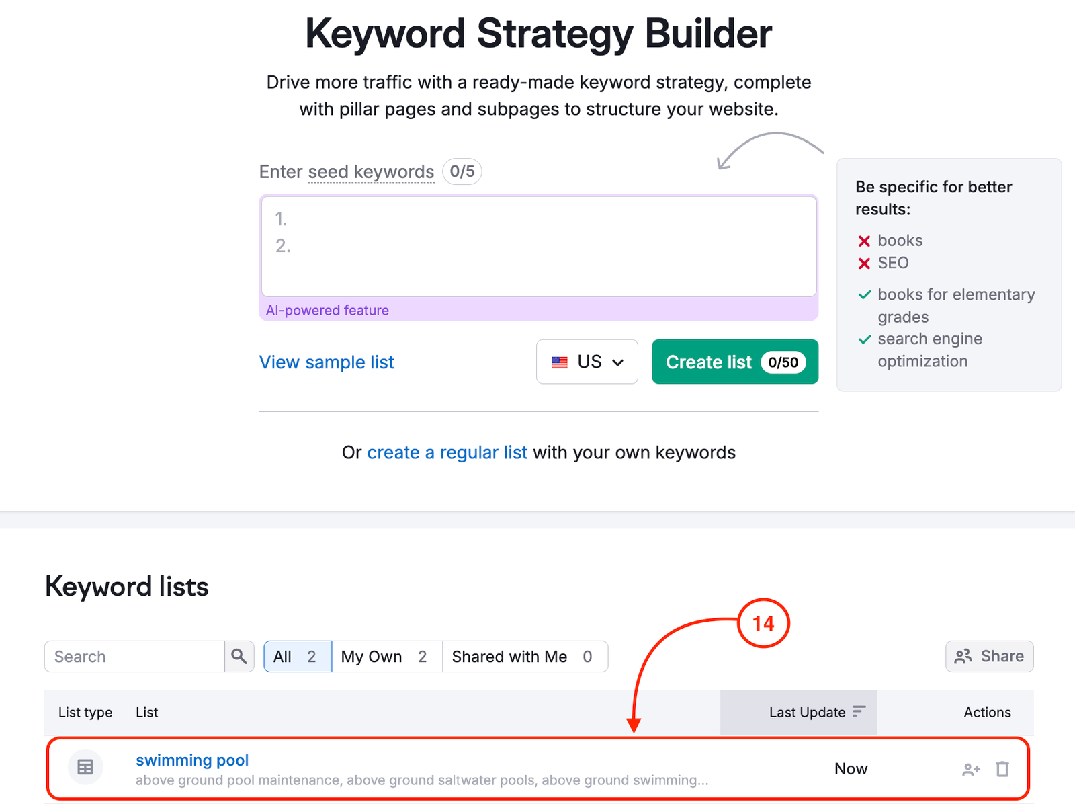Click the create a regular list link
The height and width of the screenshot is (808, 1075).
(x=447, y=452)
